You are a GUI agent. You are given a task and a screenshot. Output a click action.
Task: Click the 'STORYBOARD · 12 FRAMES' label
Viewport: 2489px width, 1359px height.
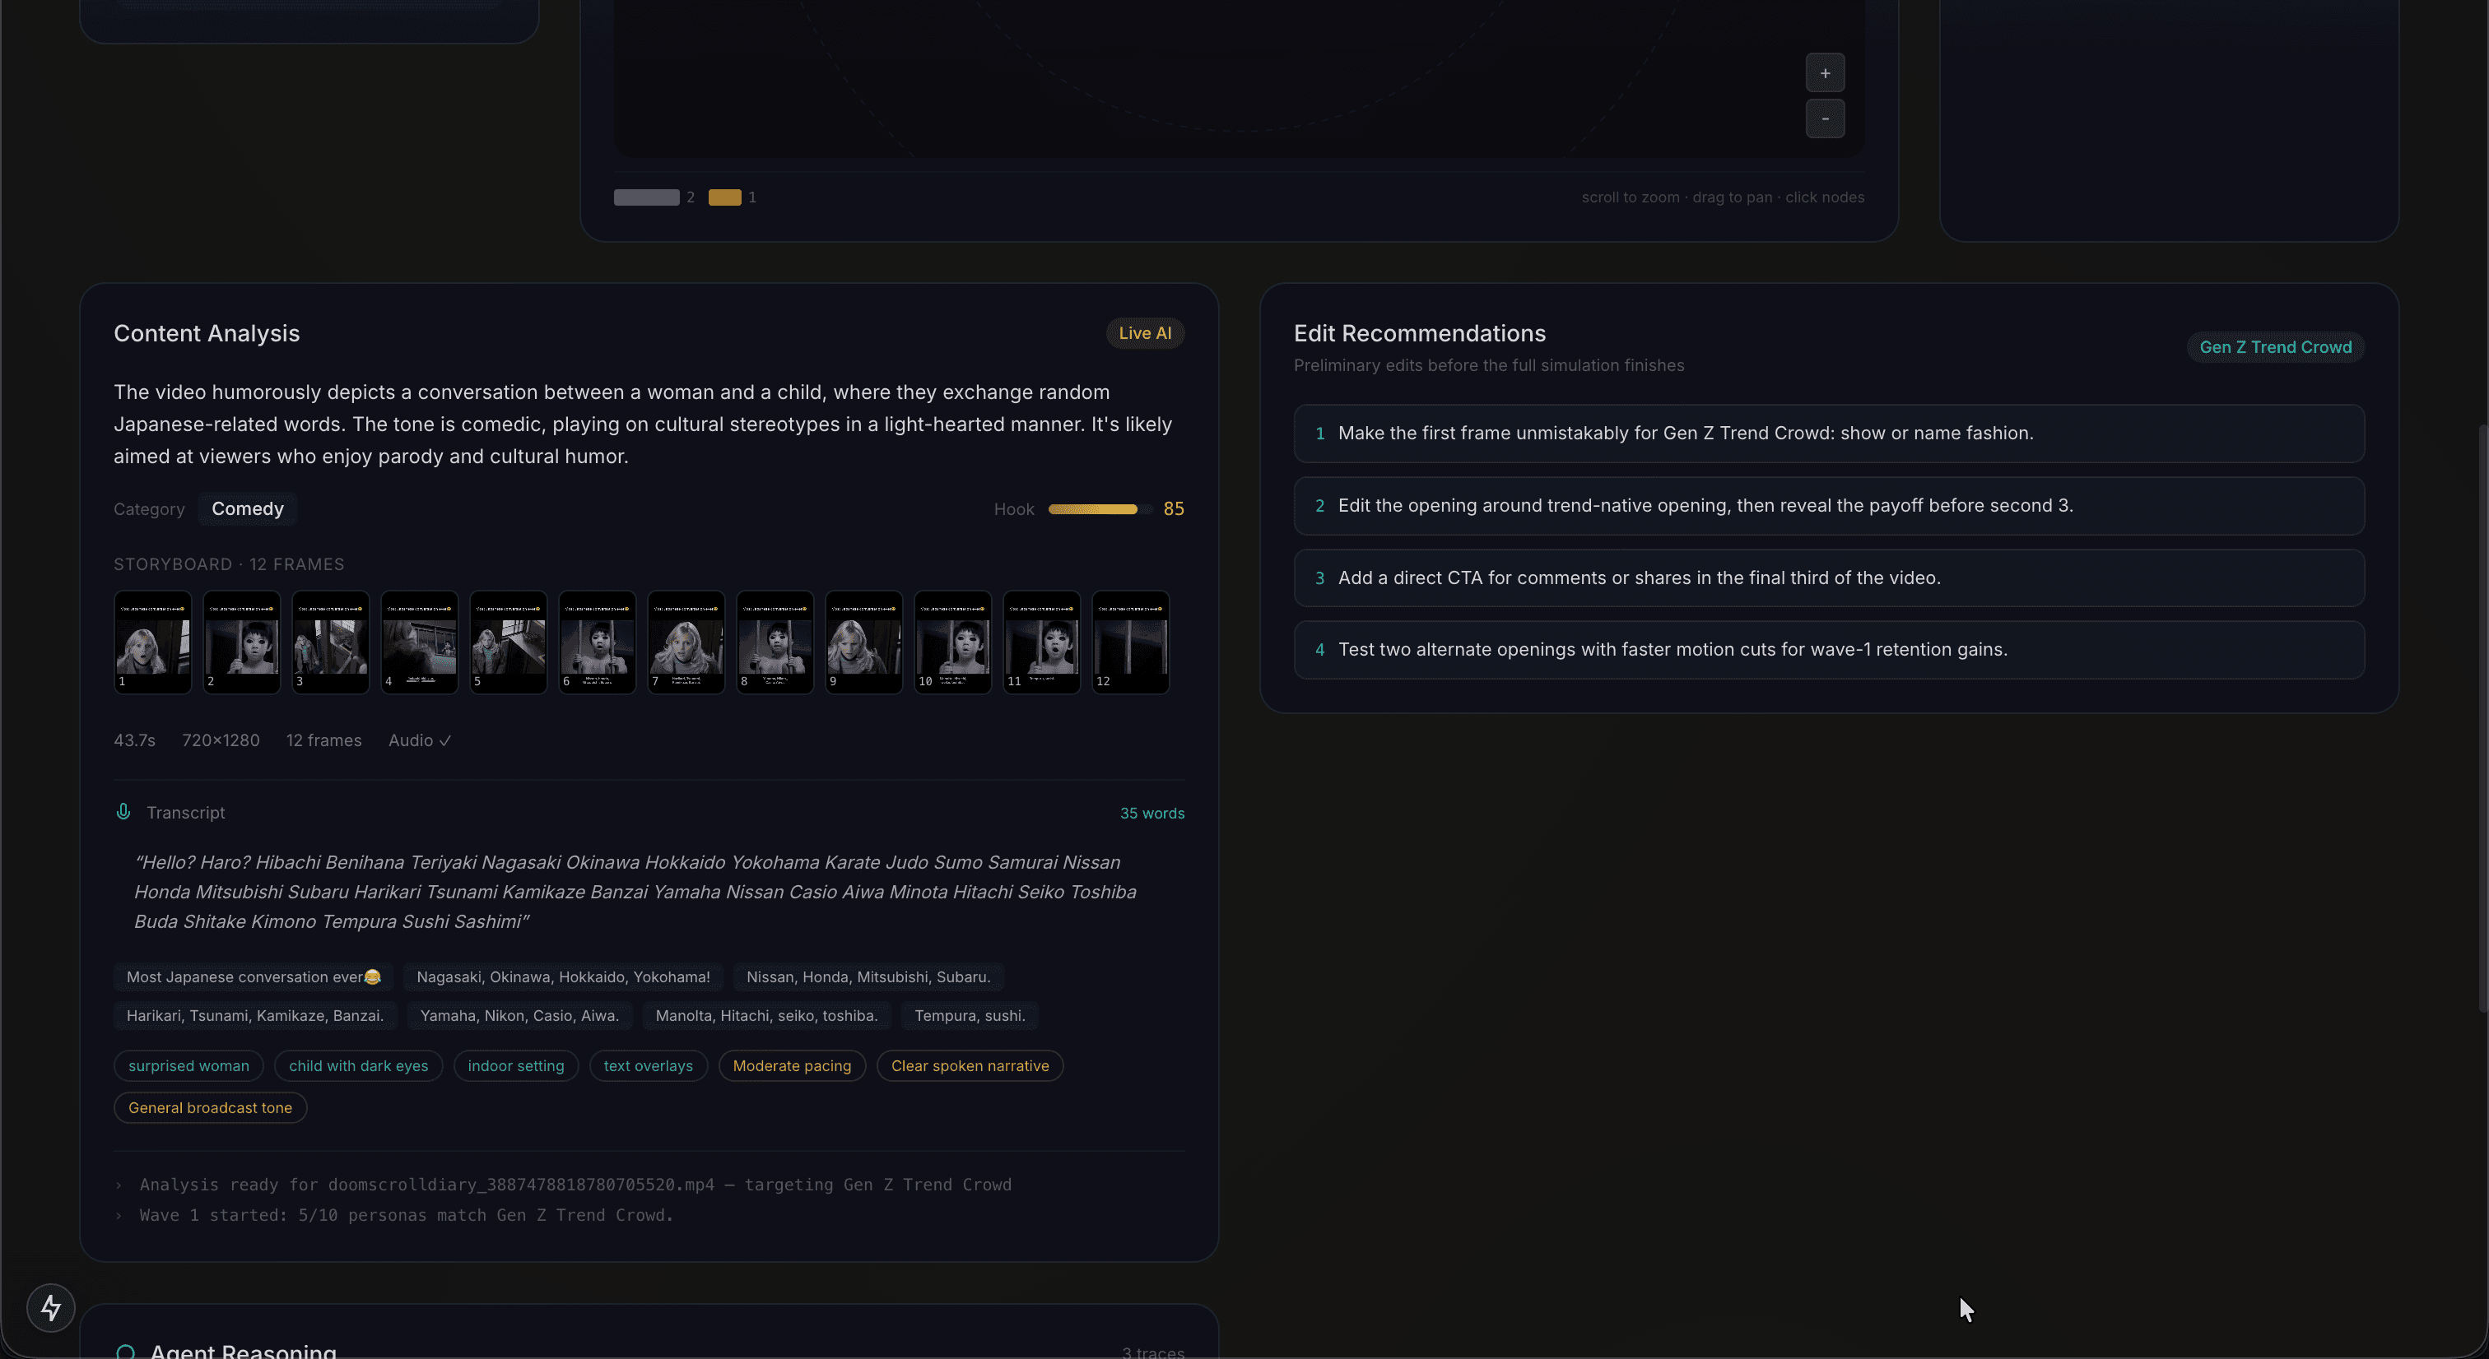pyautogui.click(x=229, y=564)
